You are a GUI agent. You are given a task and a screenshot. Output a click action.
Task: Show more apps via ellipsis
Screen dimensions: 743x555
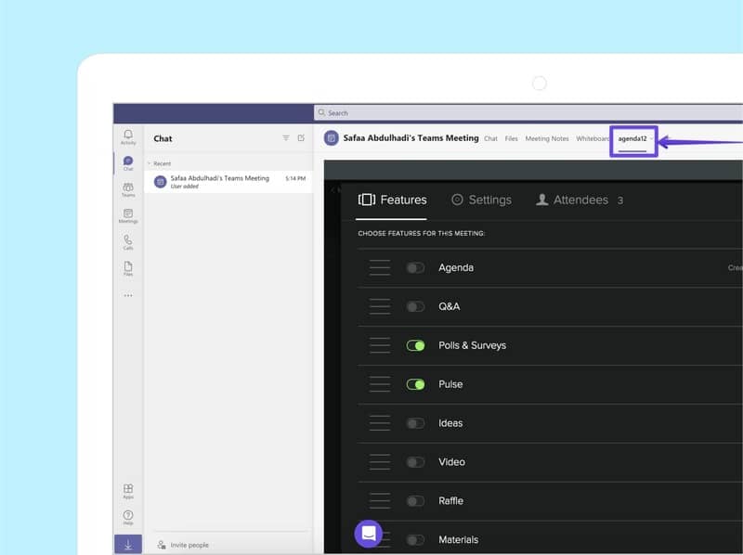pos(128,296)
